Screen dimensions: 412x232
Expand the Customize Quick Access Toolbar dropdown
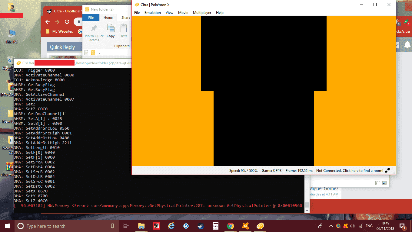[x=100, y=53]
